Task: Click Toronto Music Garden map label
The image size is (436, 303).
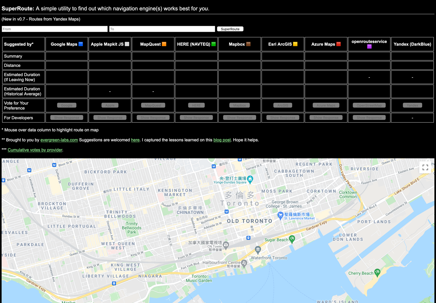Action: (199, 278)
